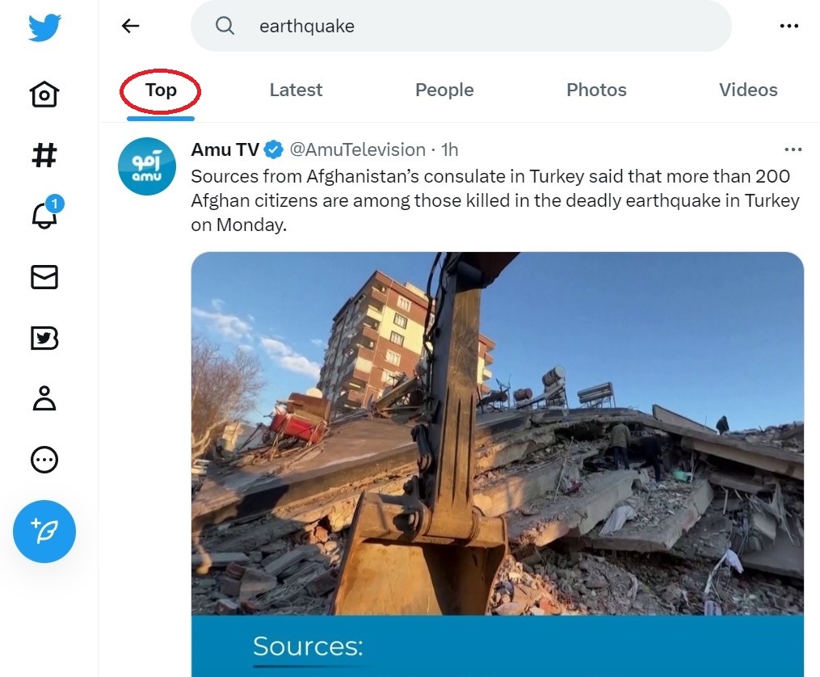Open Amu TV tweet more options

[x=793, y=149]
